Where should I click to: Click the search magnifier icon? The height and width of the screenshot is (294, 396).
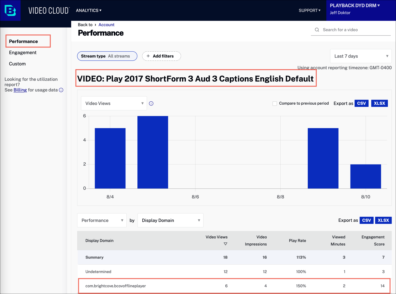coord(317,30)
